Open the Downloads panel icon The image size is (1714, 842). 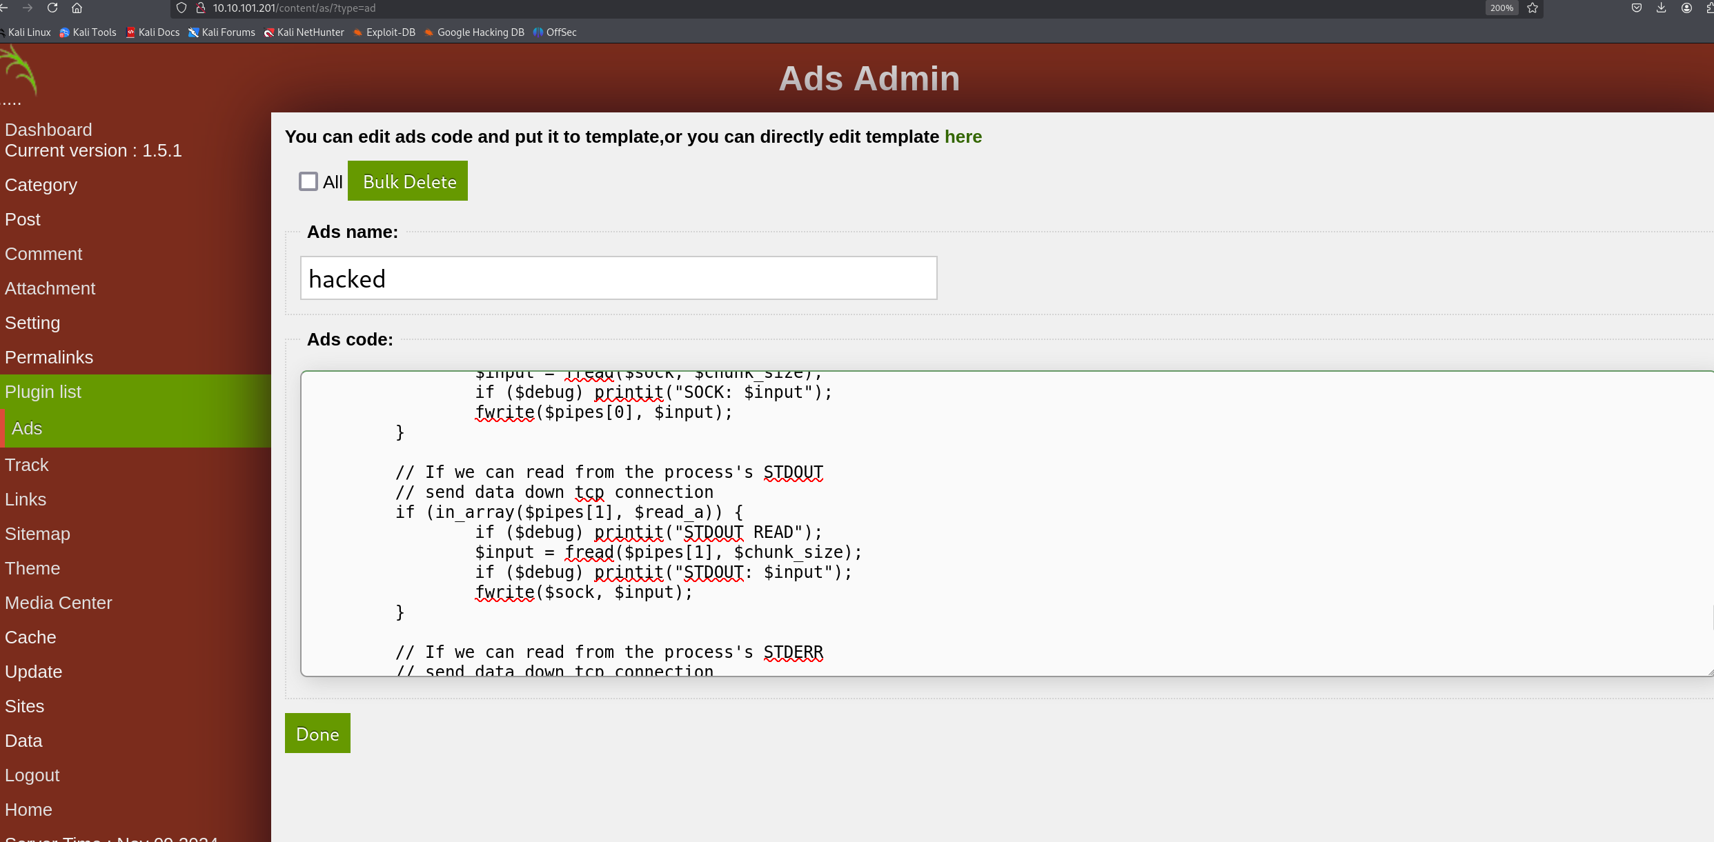click(1662, 8)
